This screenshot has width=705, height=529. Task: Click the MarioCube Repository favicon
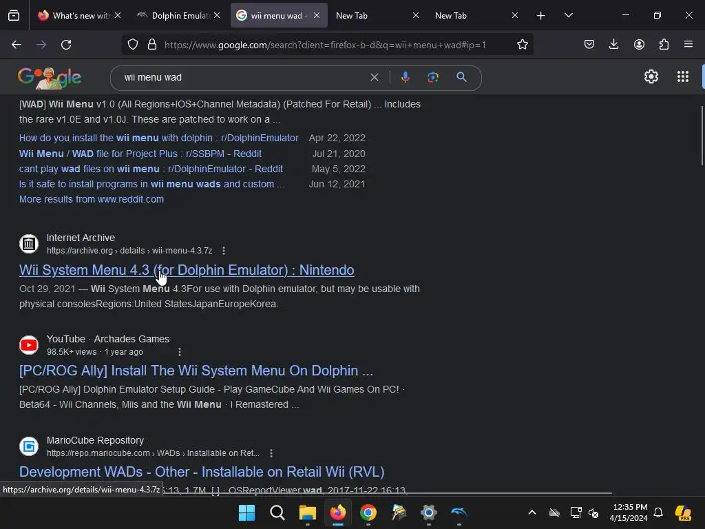[x=29, y=446]
